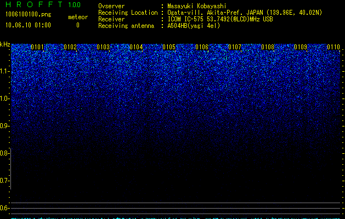Click the 0.9 frequency axis label

tap(4, 126)
